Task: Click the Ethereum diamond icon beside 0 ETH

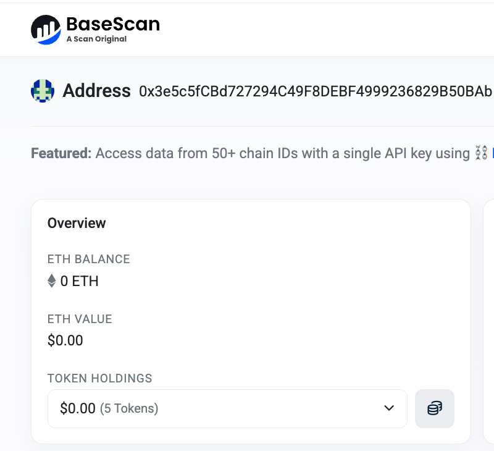Action: coord(52,282)
